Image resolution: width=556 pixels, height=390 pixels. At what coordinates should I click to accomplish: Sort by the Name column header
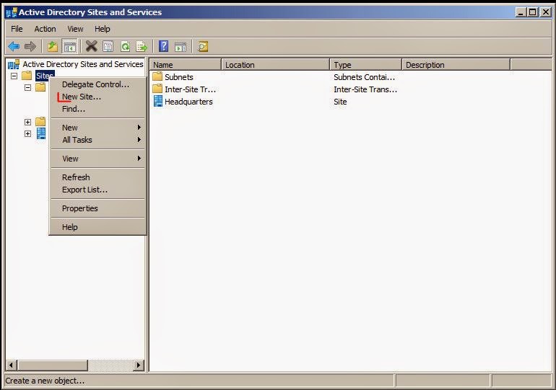point(186,65)
